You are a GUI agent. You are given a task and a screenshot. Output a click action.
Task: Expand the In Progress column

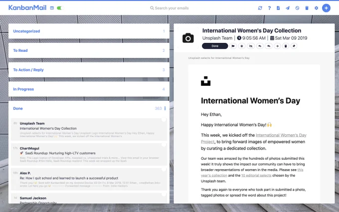point(89,89)
